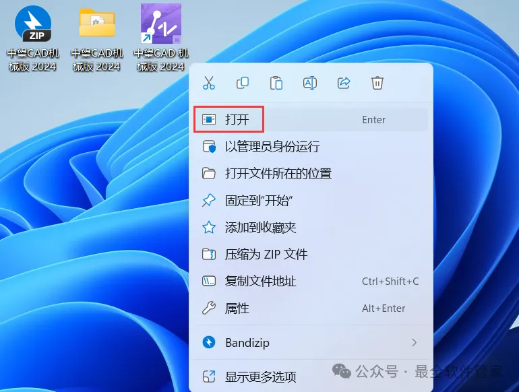Open 属性 from the context menu

(310, 308)
